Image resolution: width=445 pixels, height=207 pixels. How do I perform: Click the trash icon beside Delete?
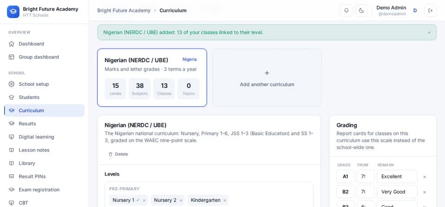[x=110, y=154]
